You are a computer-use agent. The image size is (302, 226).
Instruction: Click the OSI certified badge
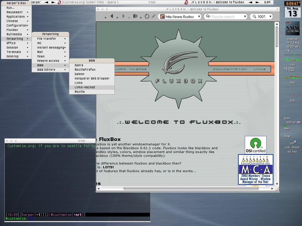(256, 145)
